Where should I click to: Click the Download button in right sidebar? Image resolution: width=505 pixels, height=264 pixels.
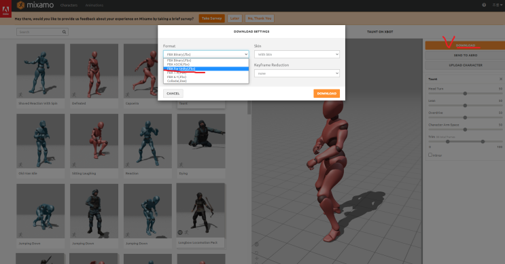465,45
